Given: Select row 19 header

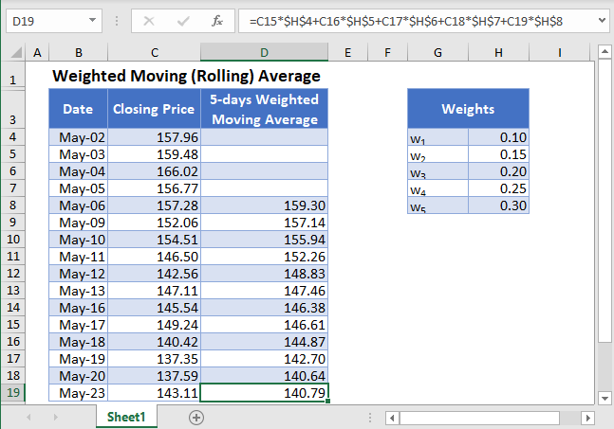Looking at the screenshot, I should pos(13,392).
